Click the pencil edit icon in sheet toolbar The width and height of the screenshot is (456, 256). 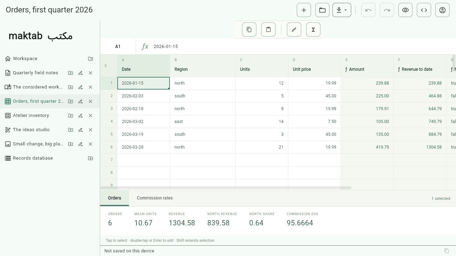(294, 30)
